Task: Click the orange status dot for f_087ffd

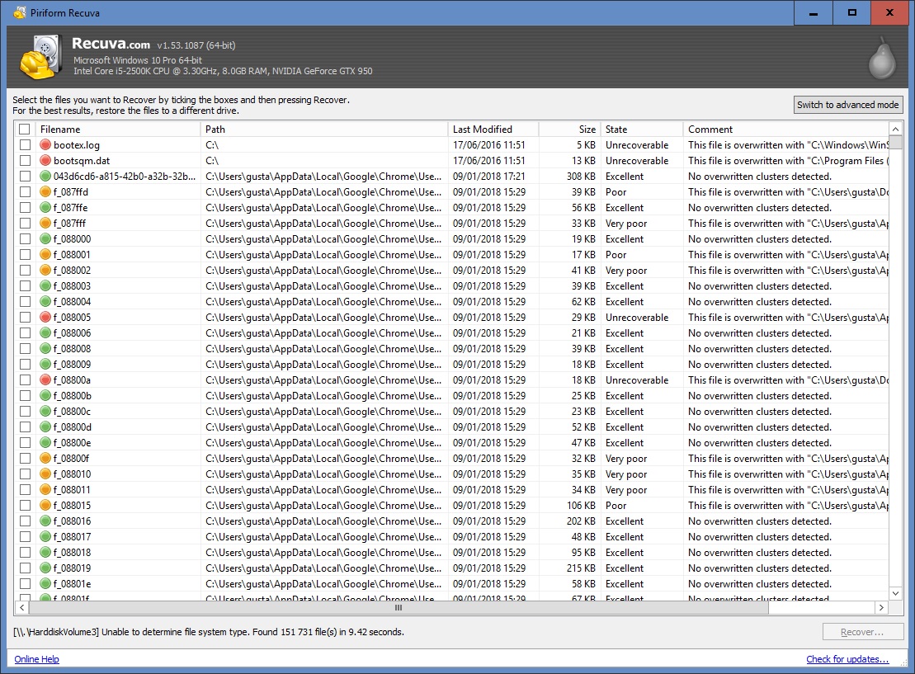Action: click(45, 192)
